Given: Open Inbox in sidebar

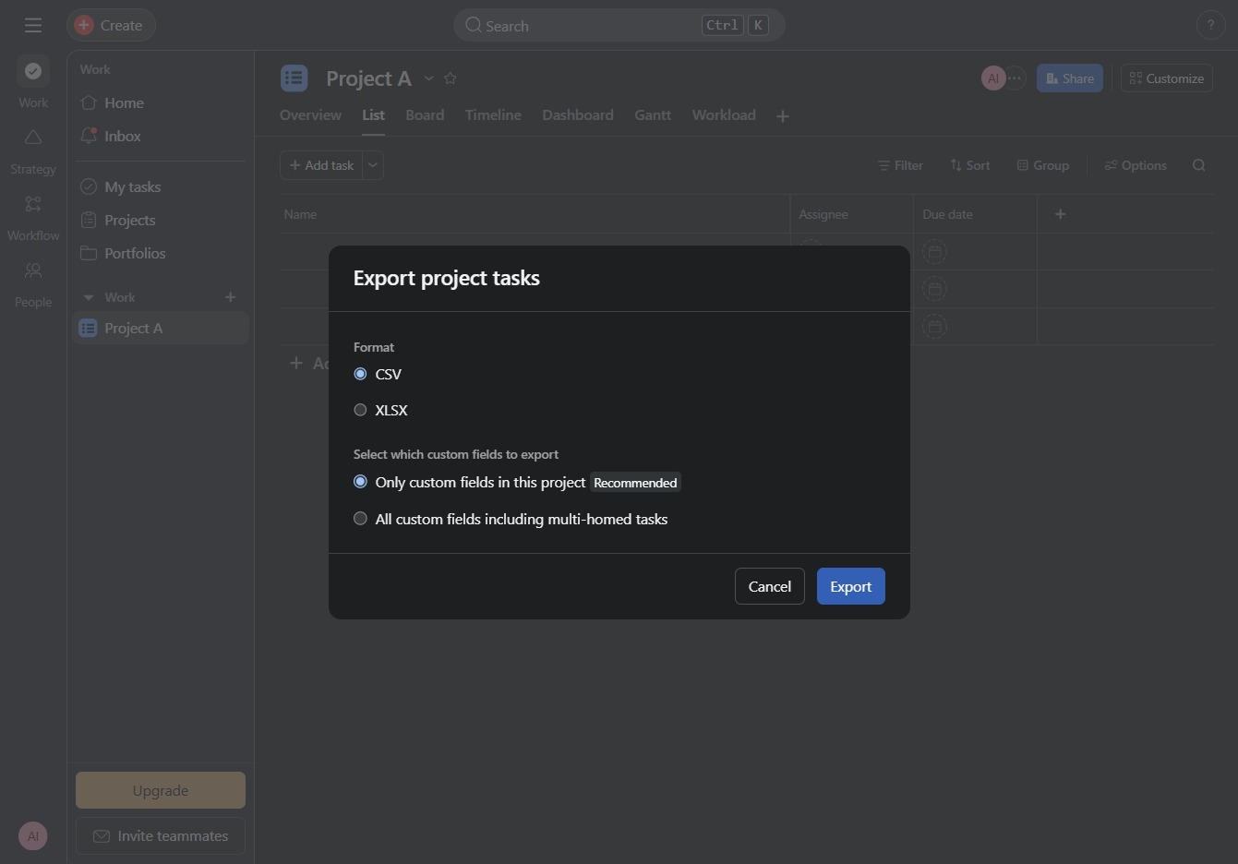Looking at the screenshot, I should coord(161,136).
